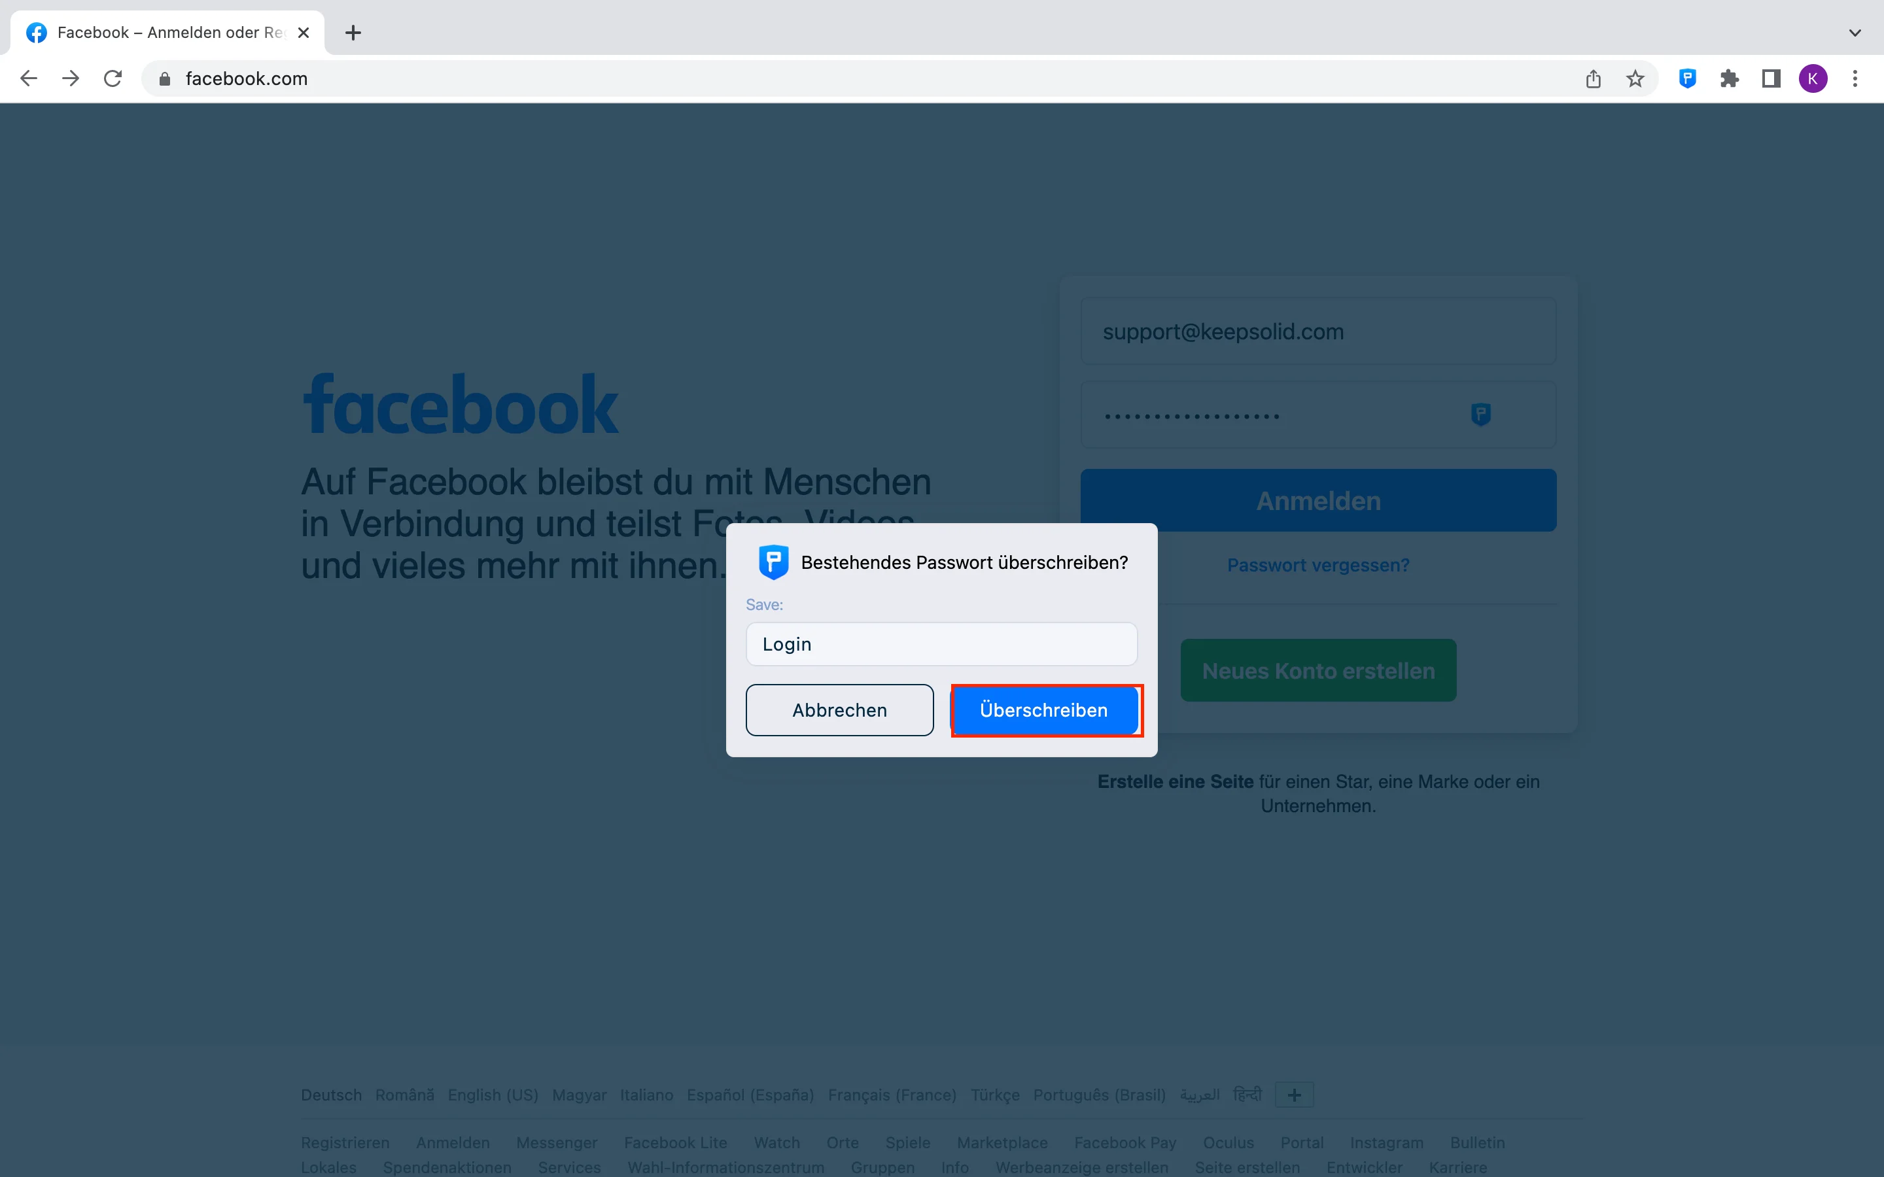Open Chrome three-dot menu
This screenshot has width=1884, height=1177.
pyautogui.click(x=1855, y=78)
